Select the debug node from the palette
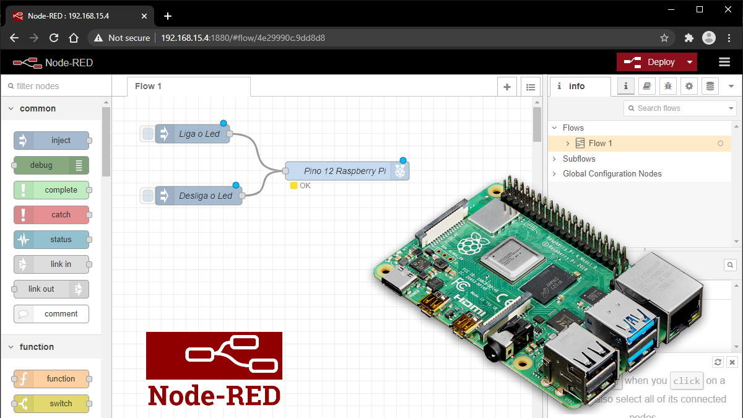 pyautogui.click(x=50, y=165)
